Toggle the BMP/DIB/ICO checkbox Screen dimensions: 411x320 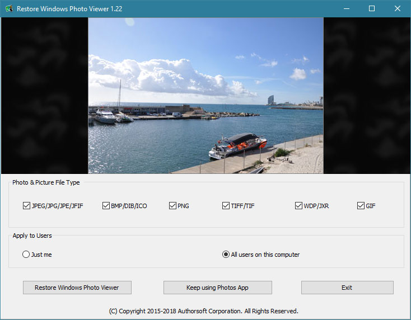[106, 206]
